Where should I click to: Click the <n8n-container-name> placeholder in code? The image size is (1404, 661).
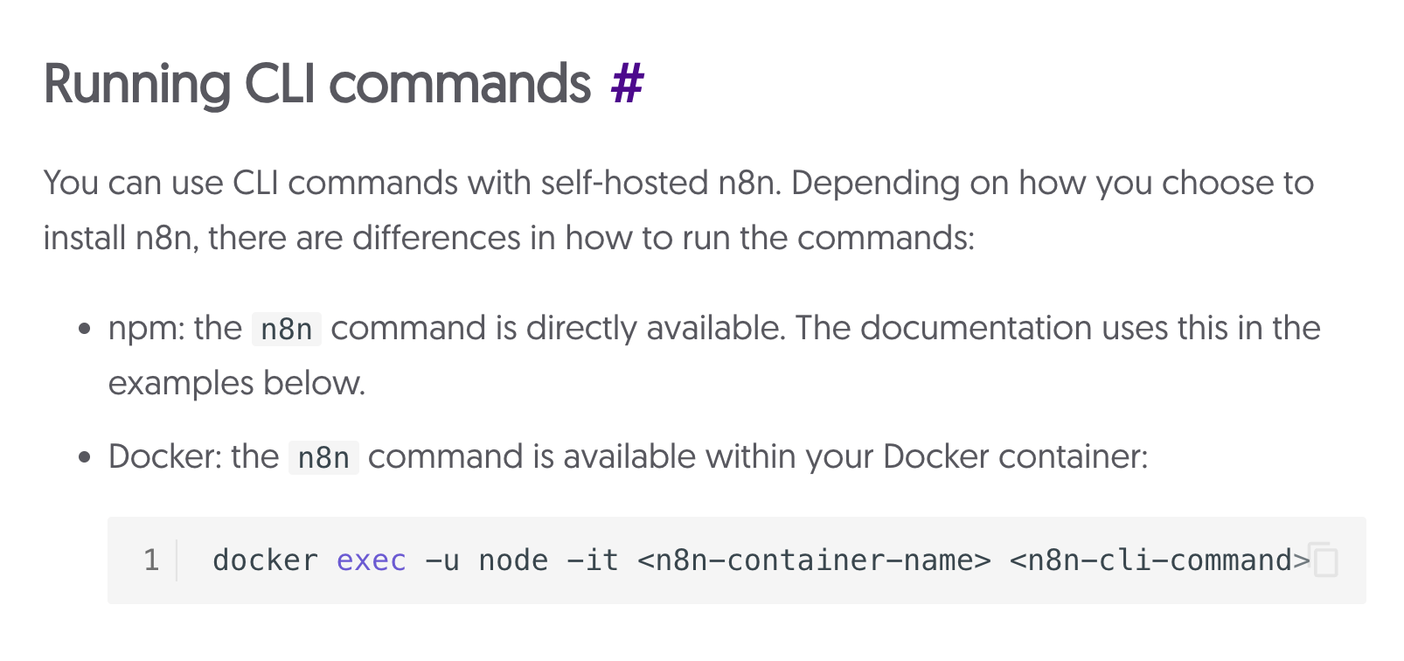pos(814,560)
